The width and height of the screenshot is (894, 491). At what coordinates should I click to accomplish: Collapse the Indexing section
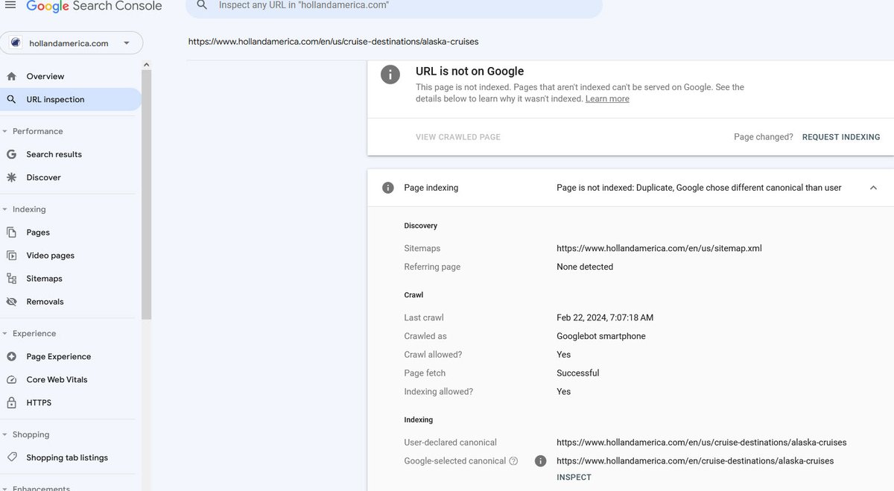pos(5,209)
